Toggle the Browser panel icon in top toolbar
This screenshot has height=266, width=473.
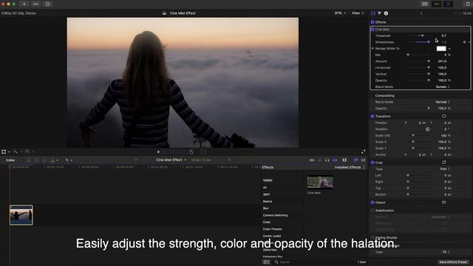(x=425, y=4)
